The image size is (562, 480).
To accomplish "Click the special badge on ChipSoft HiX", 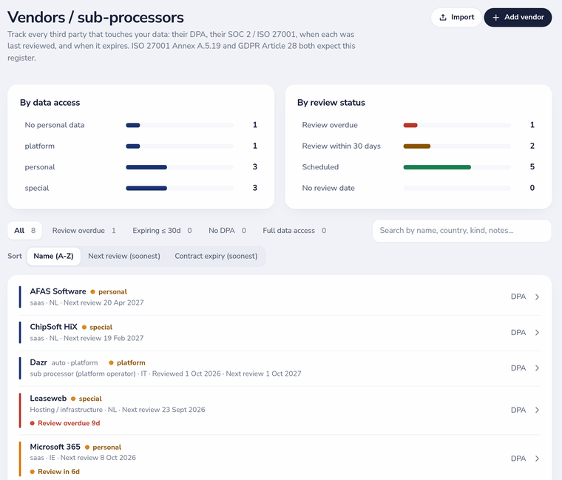I will (x=97, y=328).
